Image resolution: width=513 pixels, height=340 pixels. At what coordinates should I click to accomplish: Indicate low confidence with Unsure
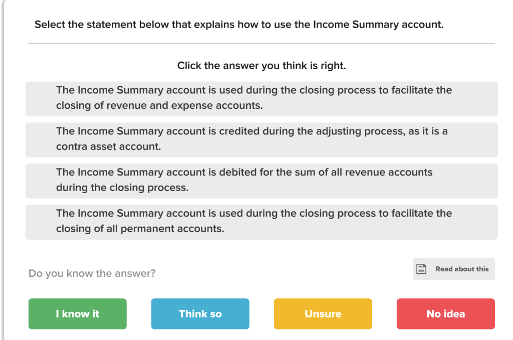323,313
